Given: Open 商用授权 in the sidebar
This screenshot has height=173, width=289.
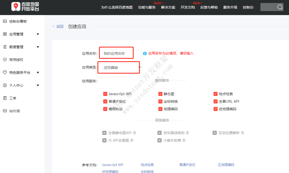Looking at the screenshot, I should 16,60.
